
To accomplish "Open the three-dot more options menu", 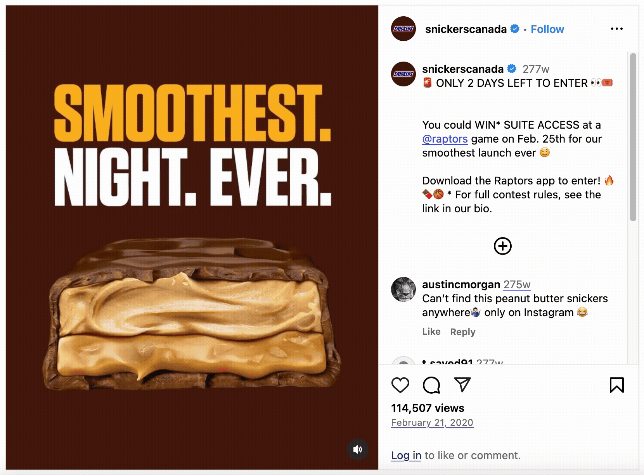I will 616,29.
